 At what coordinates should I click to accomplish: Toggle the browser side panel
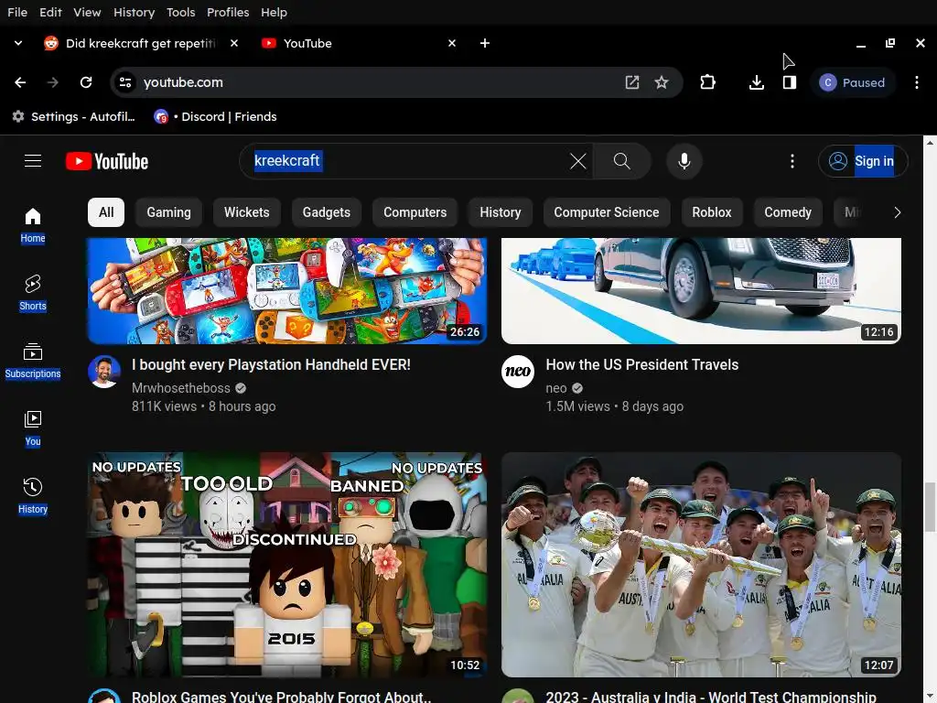click(x=790, y=82)
